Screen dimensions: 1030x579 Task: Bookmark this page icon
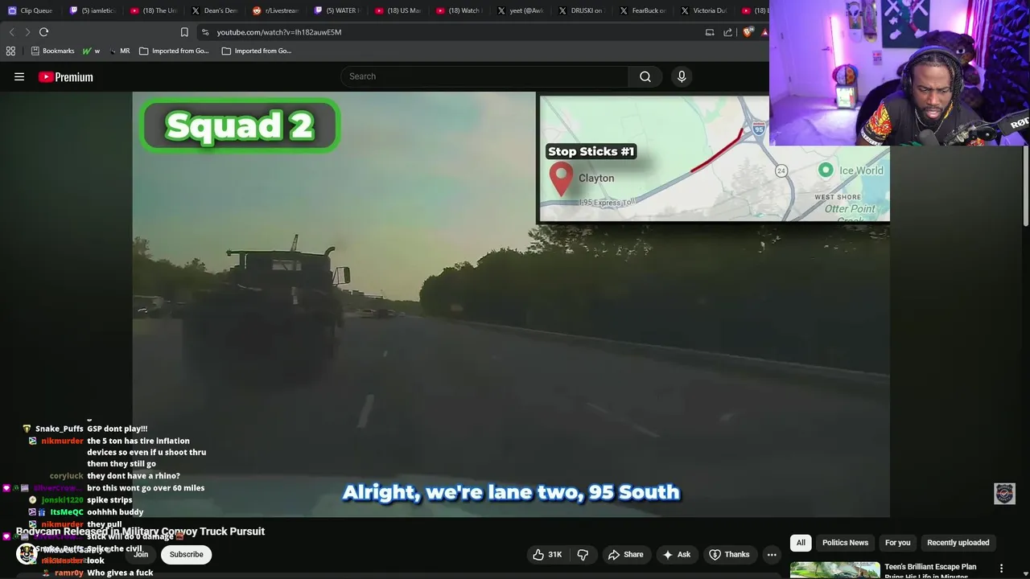coord(184,32)
